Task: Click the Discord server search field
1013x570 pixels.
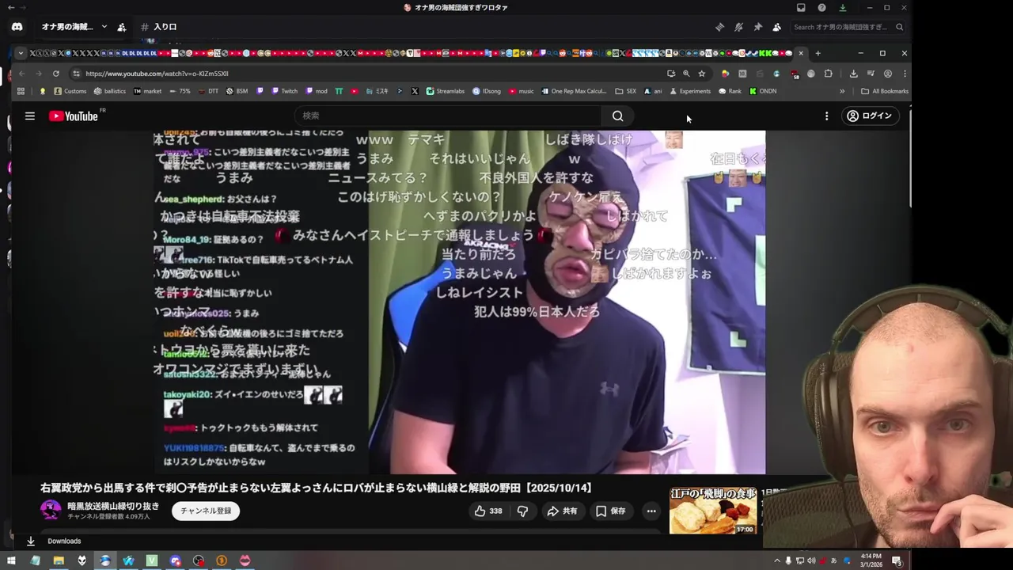Action: [x=848, y=27]
